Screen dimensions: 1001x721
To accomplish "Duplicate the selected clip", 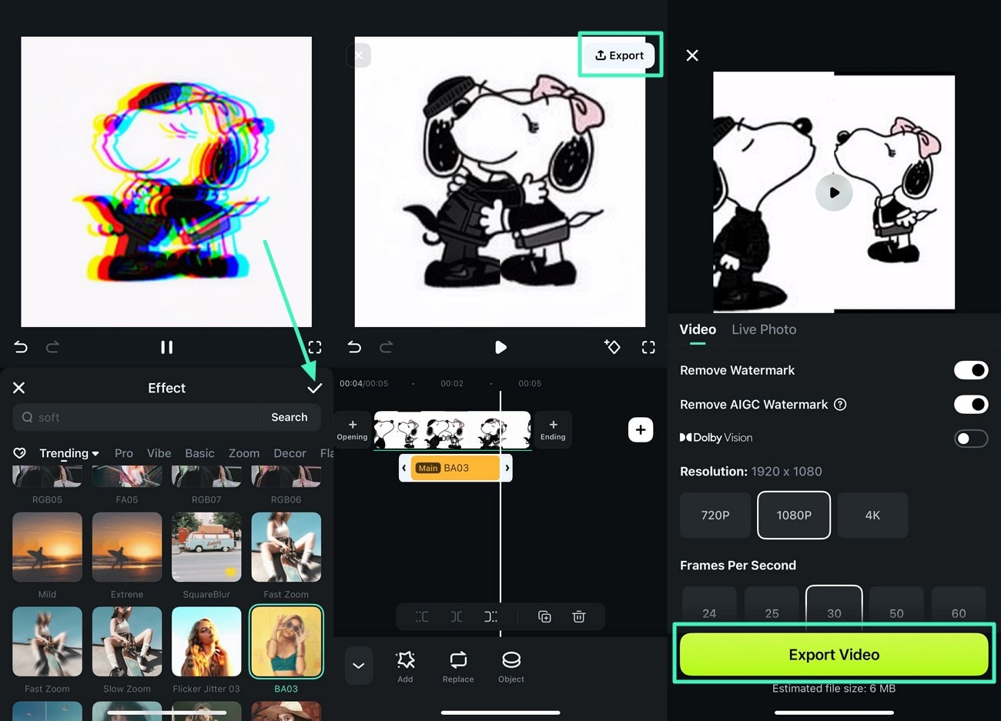I will (544, 616).
